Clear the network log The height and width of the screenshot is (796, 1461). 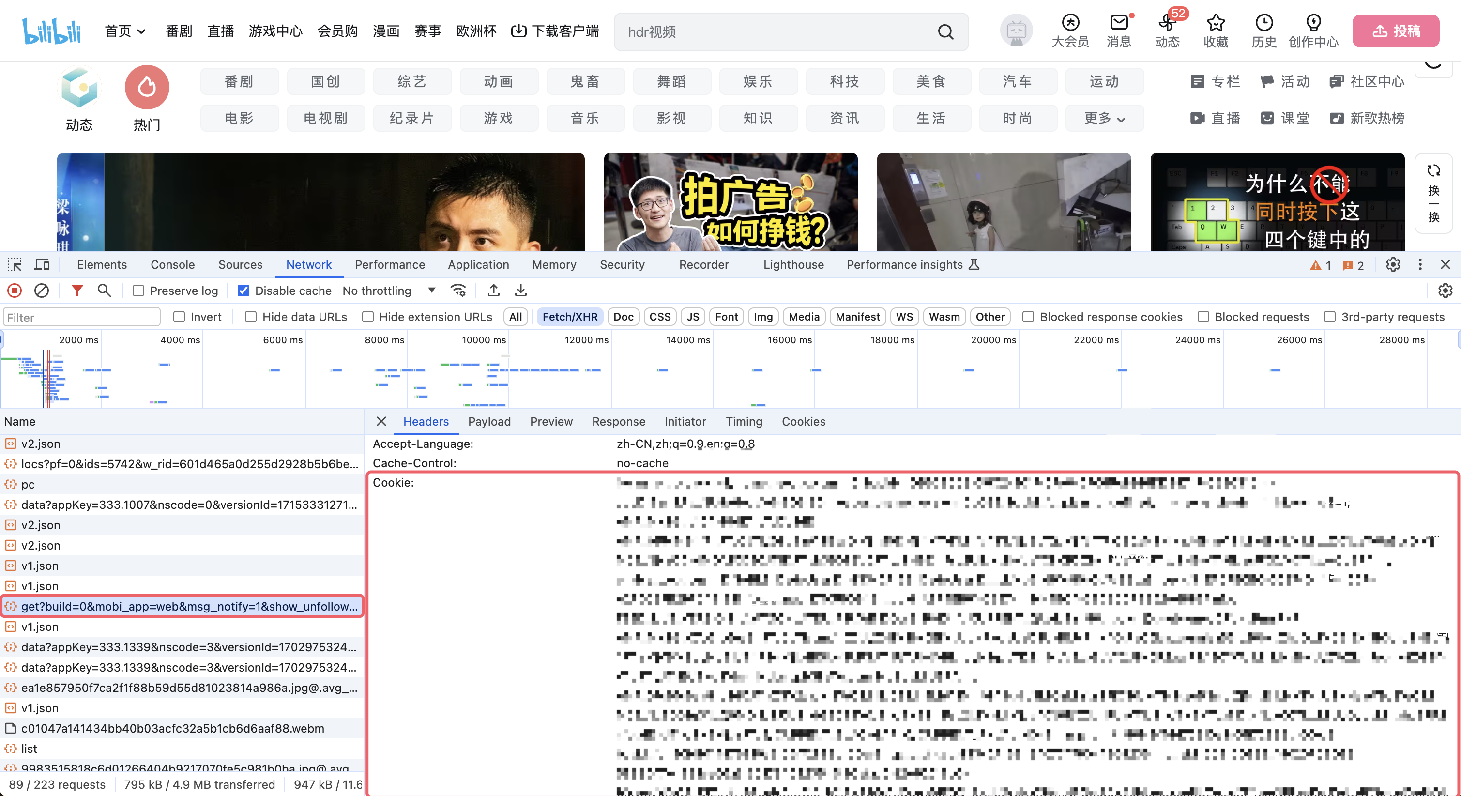(x=42, y=291)
